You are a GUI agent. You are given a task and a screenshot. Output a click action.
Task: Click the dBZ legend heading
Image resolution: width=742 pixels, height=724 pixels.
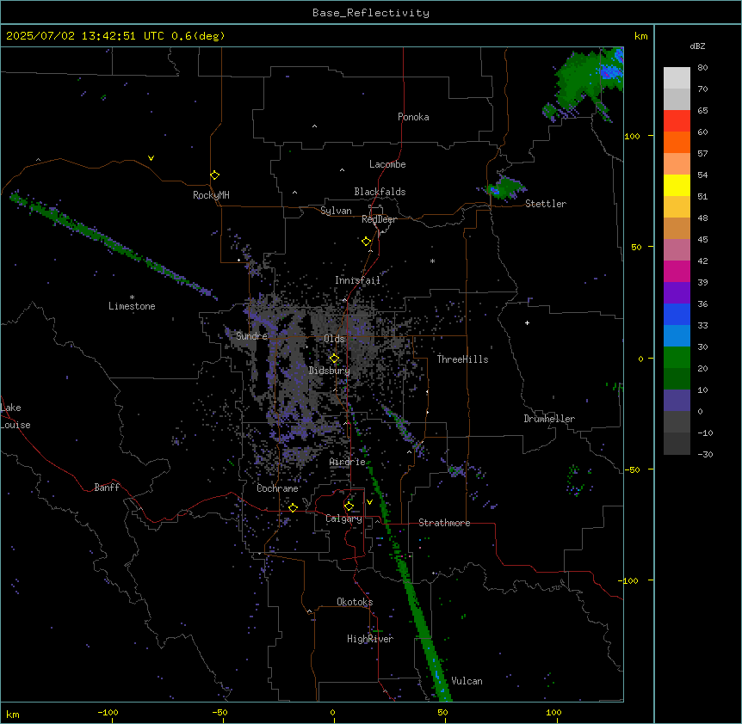tap(697, 46)
